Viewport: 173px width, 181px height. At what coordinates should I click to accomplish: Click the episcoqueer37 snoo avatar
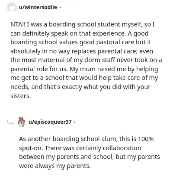click(21, 122)
